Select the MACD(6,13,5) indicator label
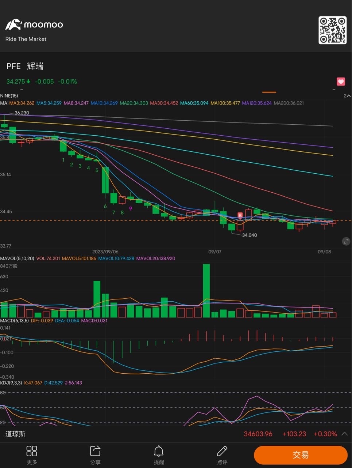Image resolution: width=352 pixels, height=468 pixels. pyautogui.click(x=14, y=320)
